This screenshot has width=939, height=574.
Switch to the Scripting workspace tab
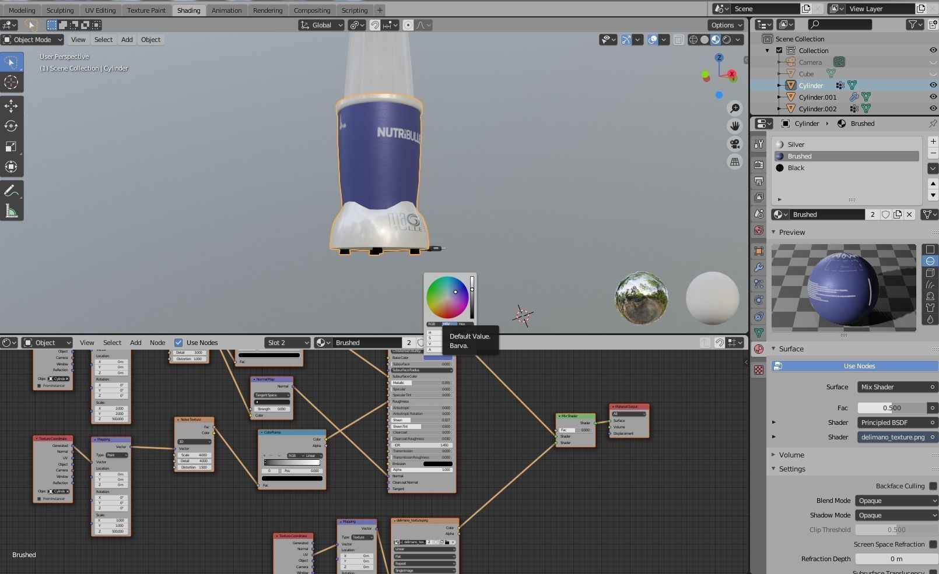point(355,10)
